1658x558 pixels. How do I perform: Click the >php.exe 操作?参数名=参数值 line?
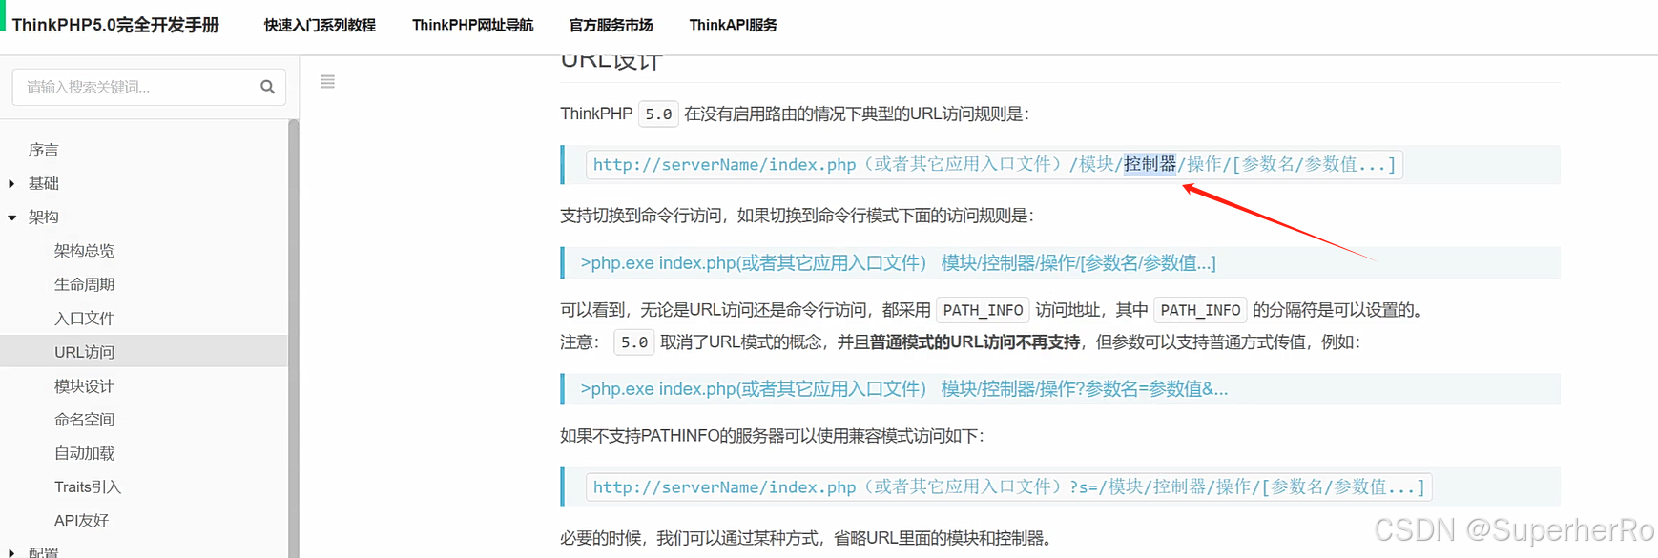903,389
